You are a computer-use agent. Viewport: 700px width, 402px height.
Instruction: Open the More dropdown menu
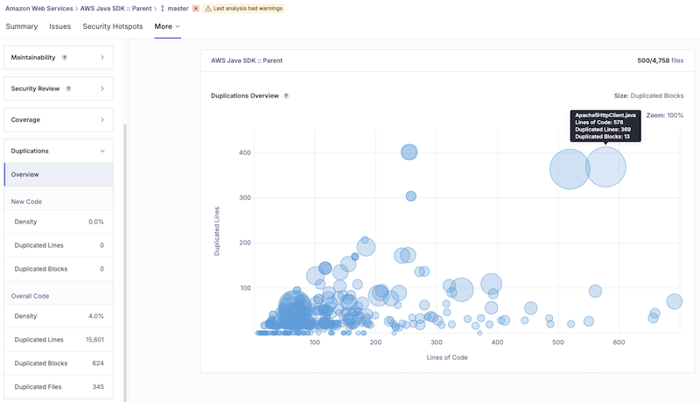coord(167,26)
